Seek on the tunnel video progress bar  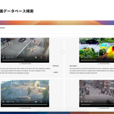click(97, 60)
